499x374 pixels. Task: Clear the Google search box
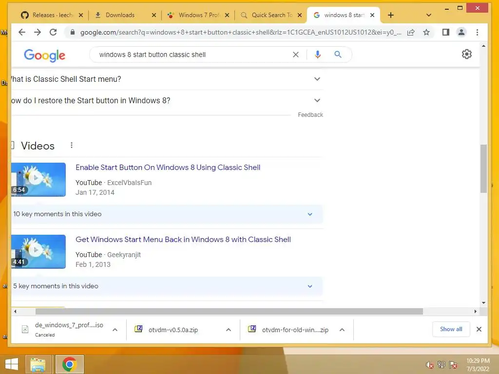coord(296,55)
